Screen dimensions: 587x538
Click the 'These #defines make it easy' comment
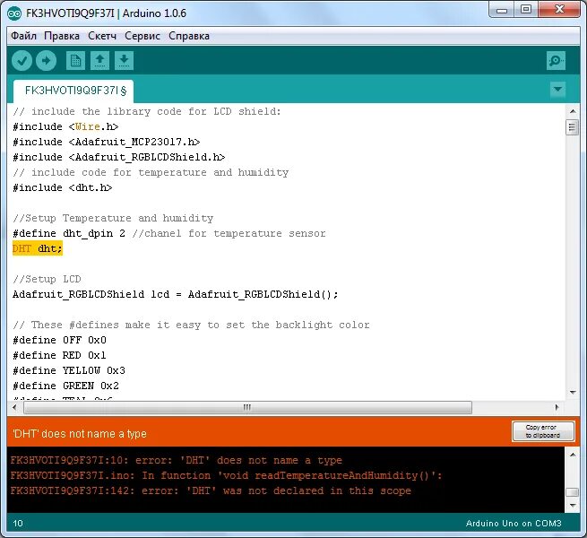[x=191, y=325]
